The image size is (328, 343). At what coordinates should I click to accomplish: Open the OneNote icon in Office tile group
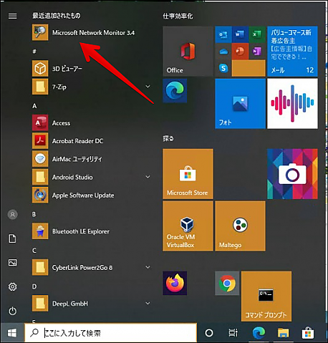pos(257,52)
